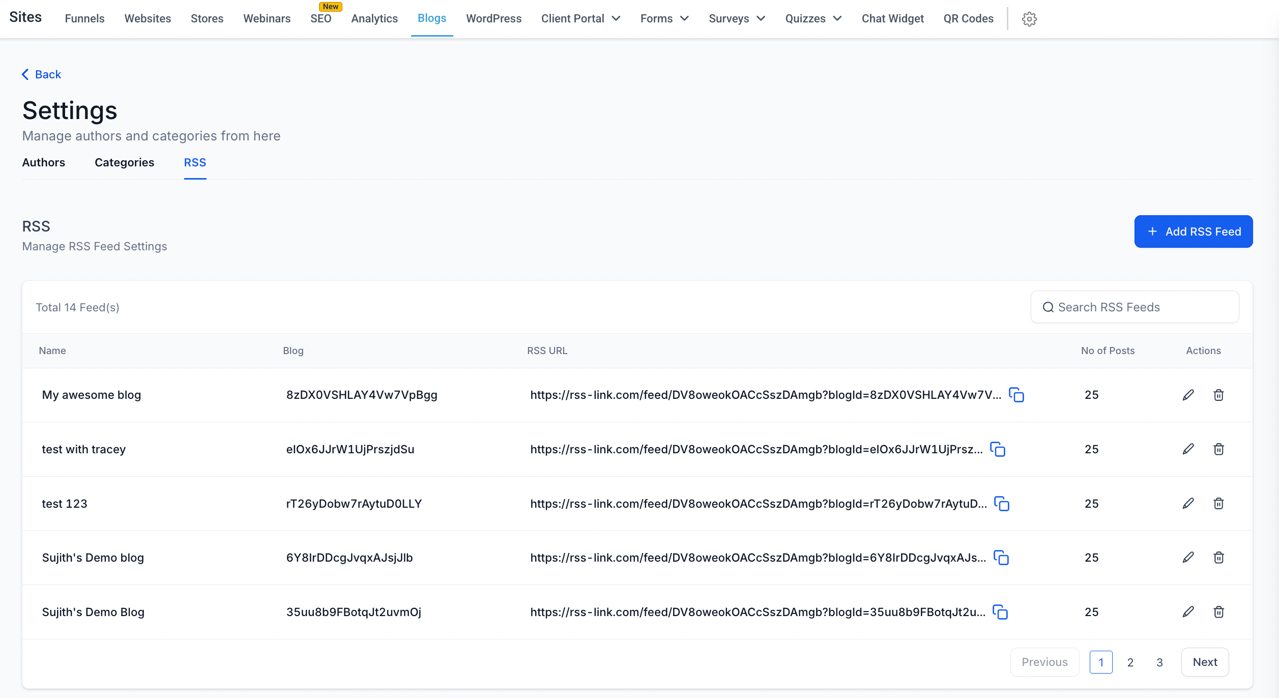Edit Sujith's Demo blog feed with pencil icon
1279x698 pixels.
point(1188,558)
